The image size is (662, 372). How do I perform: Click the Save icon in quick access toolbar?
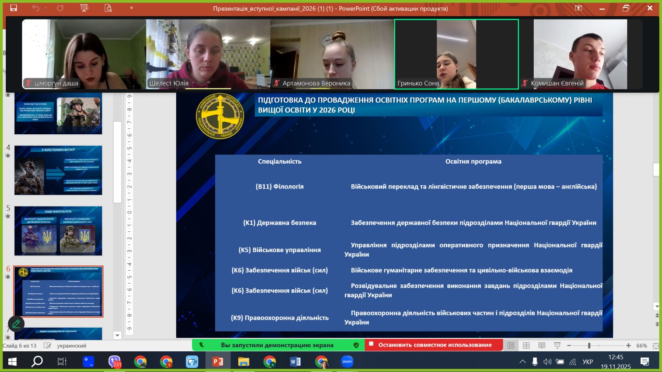pos(14,8)
